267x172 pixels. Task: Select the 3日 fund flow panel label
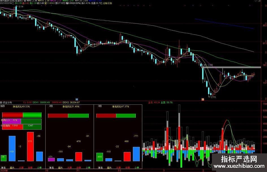(x=99, y=106)
